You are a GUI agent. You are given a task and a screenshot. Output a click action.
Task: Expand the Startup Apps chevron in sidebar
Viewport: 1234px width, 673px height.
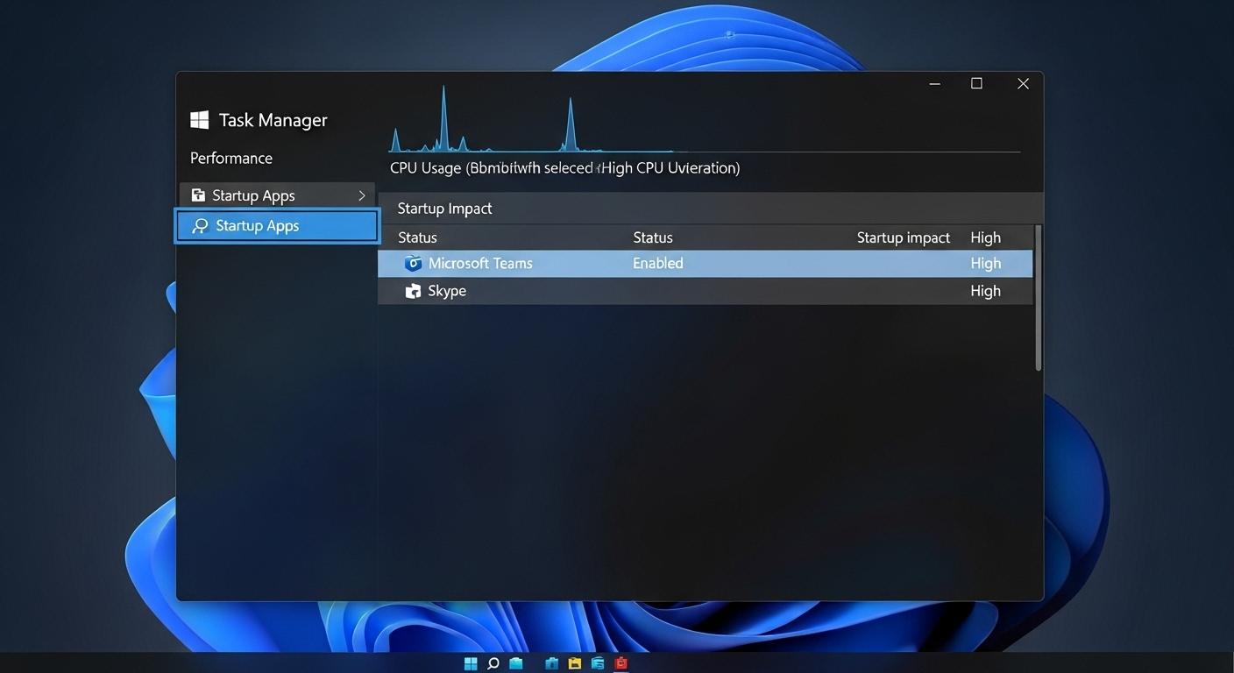point(361,195)
